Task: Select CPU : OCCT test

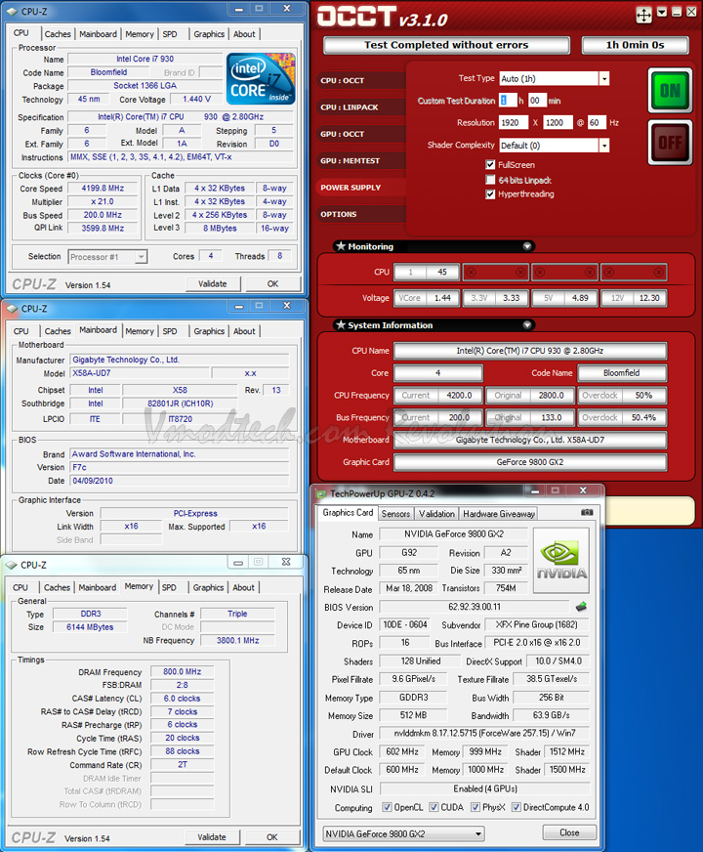Action: tap(360, 80)
